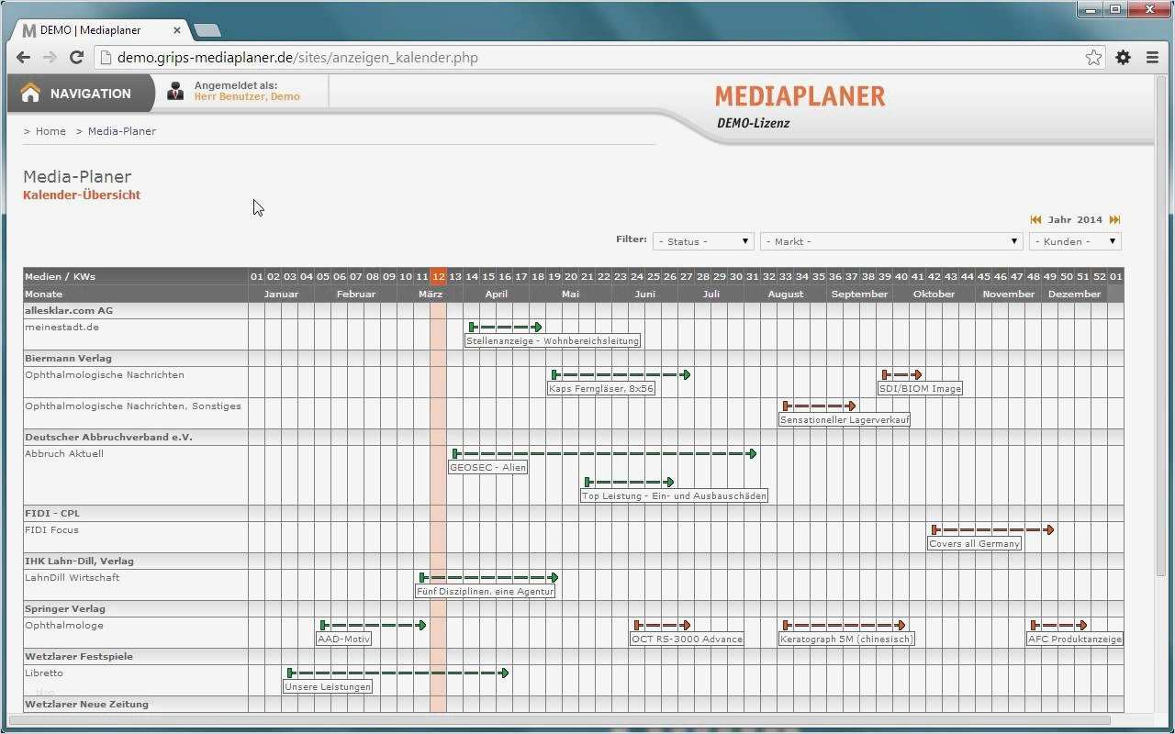
Task: Click the FIDI Focus row label
Action: [x=52, y=529]
